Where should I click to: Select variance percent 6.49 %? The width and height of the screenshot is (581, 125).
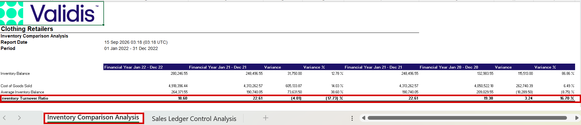(569, 86)
